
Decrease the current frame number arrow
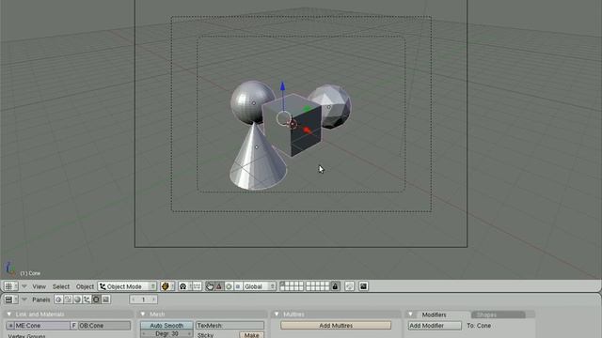[x=134, y=300]
